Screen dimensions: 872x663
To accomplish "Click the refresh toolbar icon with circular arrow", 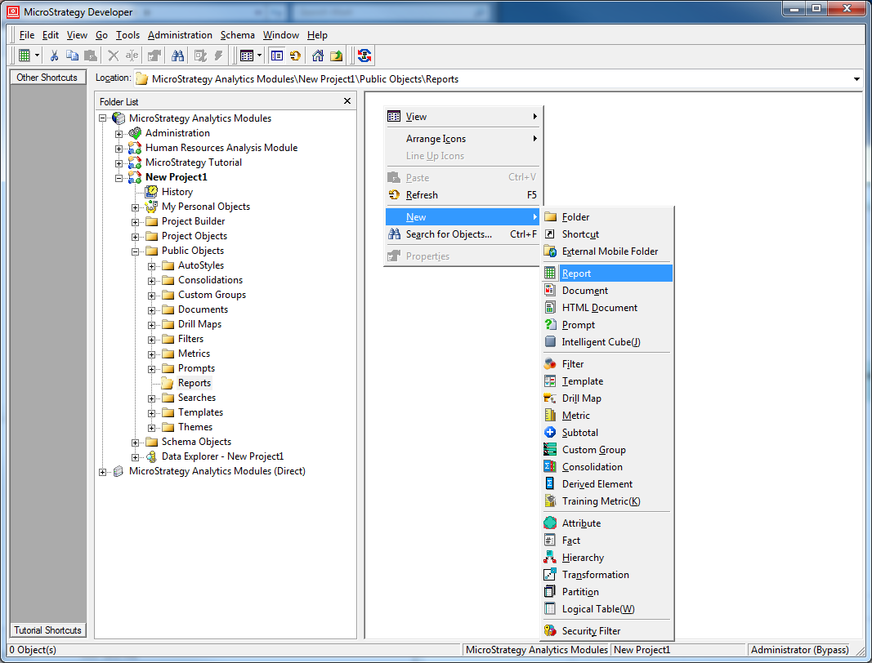I will tap(295, 56).
